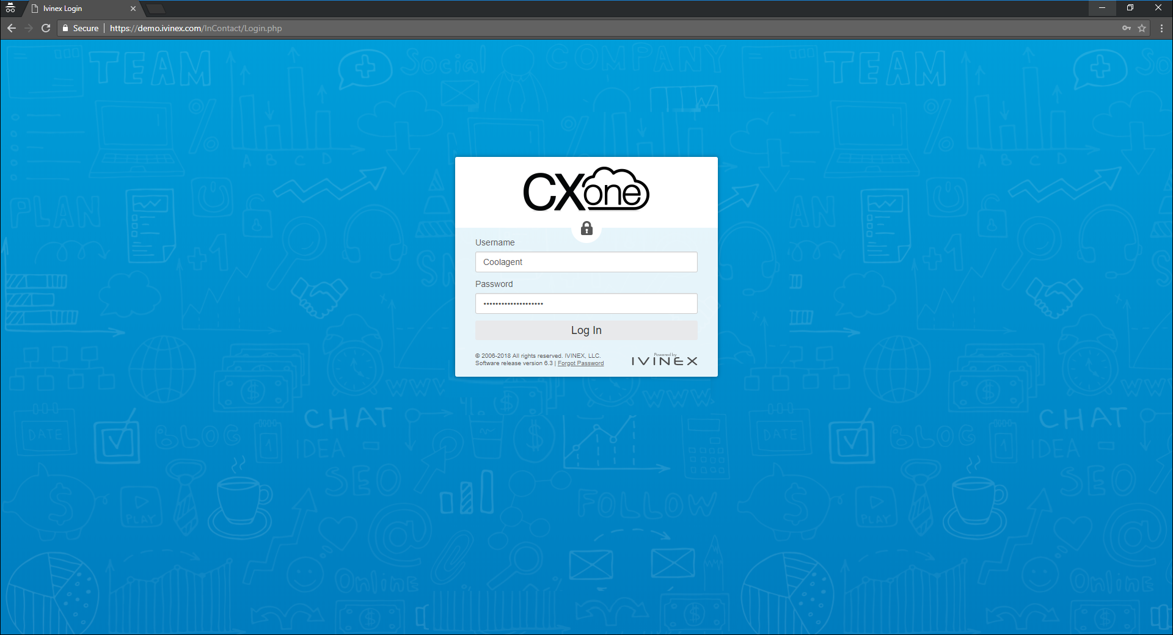Focus the Password input field
The image size is (1173, 635).
586,303
